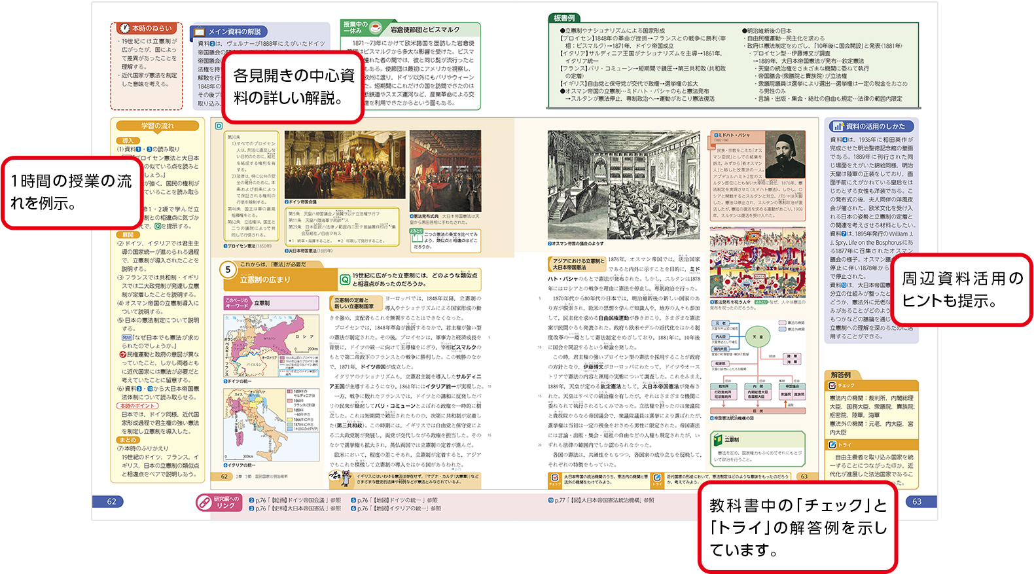Click the 大日本帝国憲法 (1889年) excerpt box
This screenshot has height=574, width=1034.
[x=342, y=226]
